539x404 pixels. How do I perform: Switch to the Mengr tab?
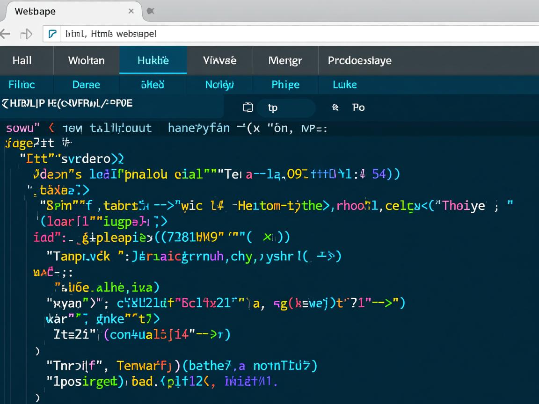tap(285, 60)
